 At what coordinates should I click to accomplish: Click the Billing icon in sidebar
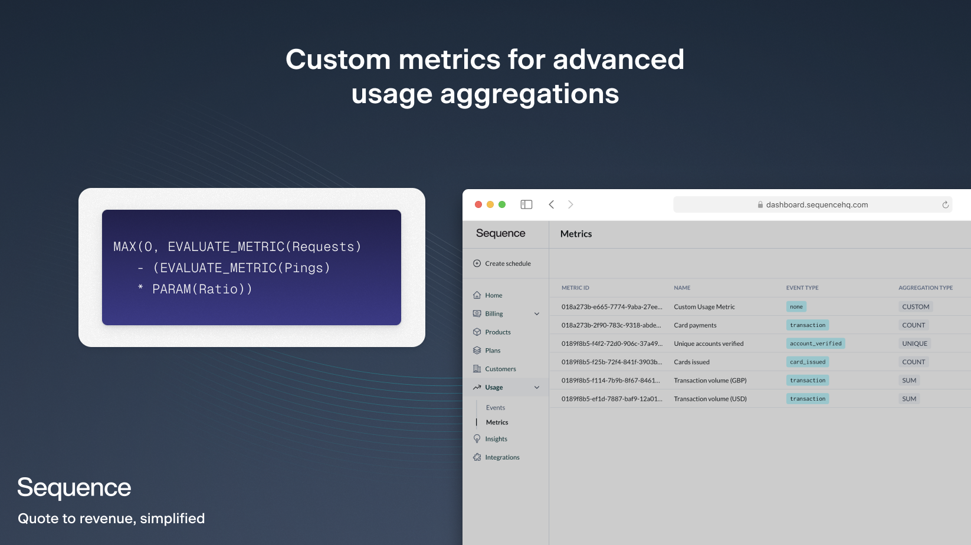(x=477, y=313)
